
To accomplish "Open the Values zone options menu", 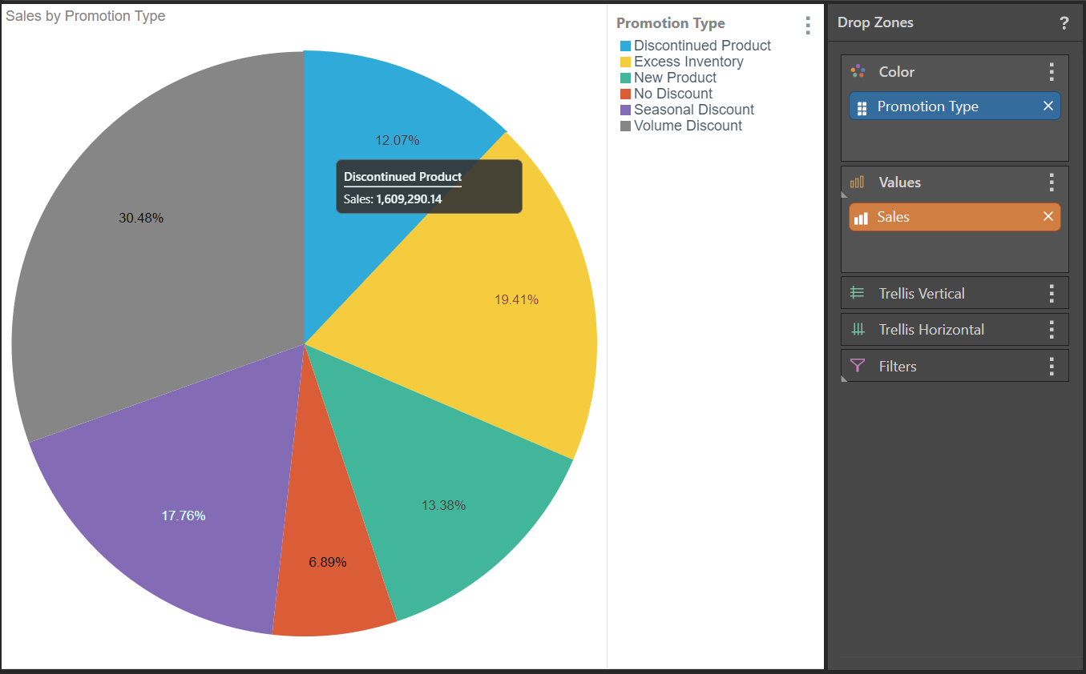I will pos(1052,182).
